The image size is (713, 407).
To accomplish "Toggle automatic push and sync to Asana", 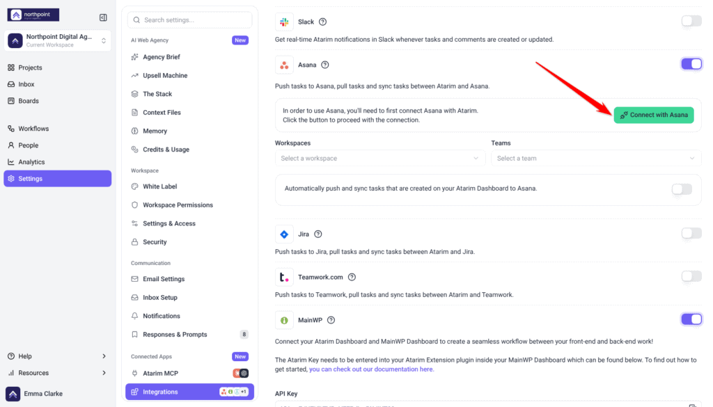I will pyautogui.click(x=682, y=189).
